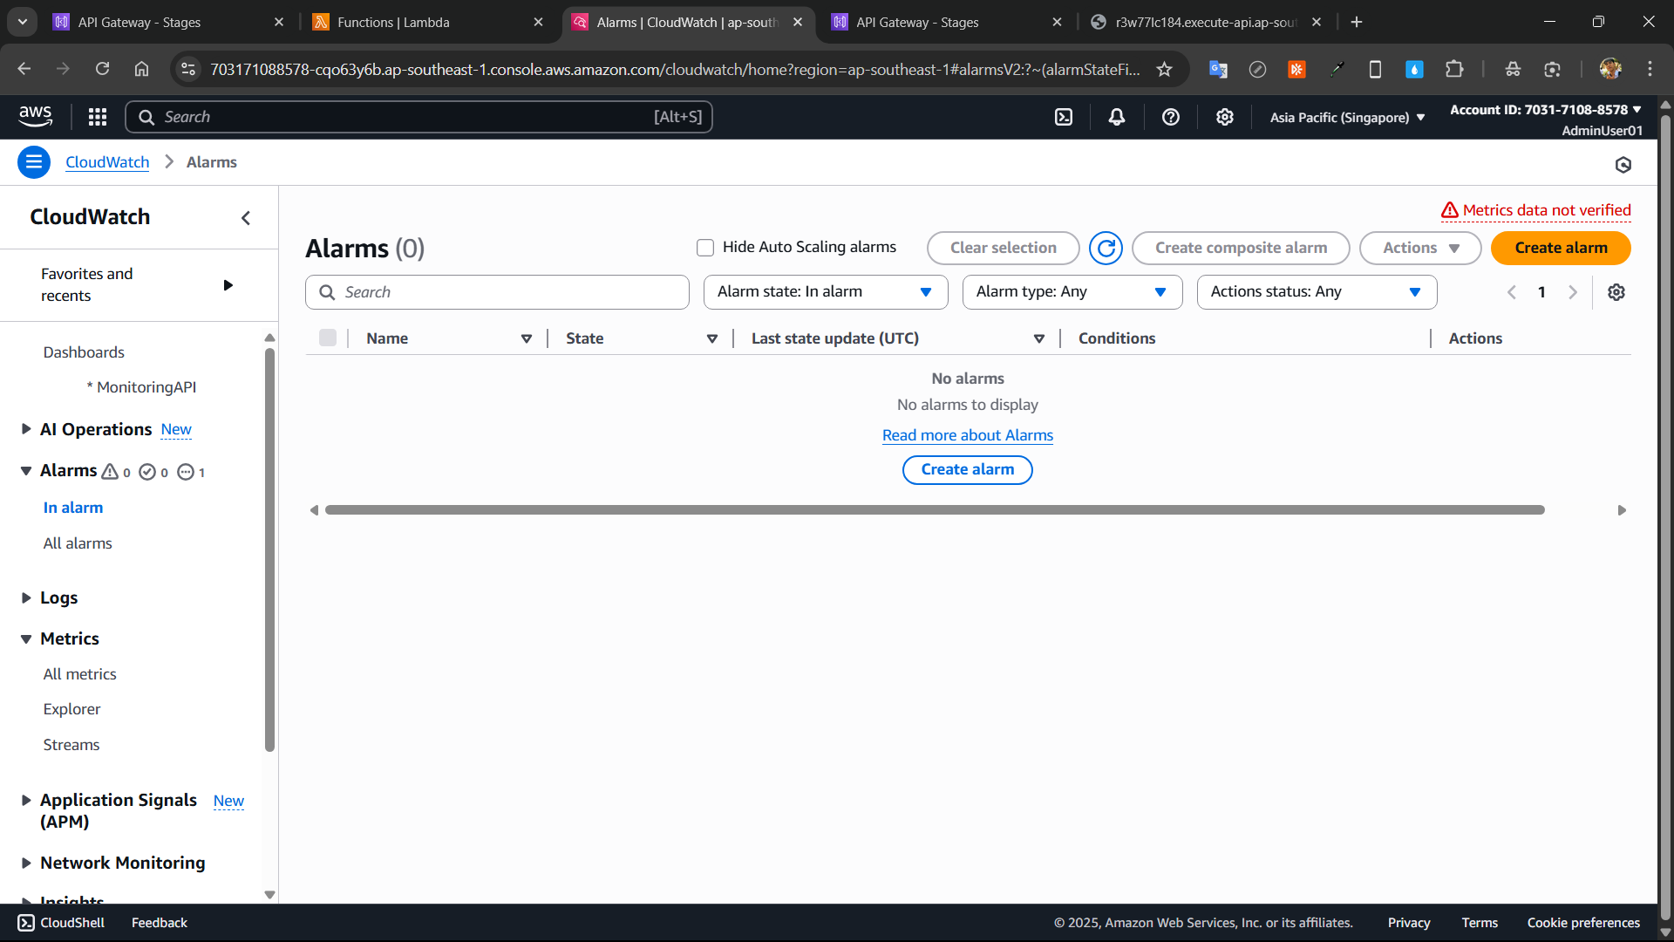Click Create composite alarm button
This screenshot has height=942, width=1674.
[x=1241, y=248]
